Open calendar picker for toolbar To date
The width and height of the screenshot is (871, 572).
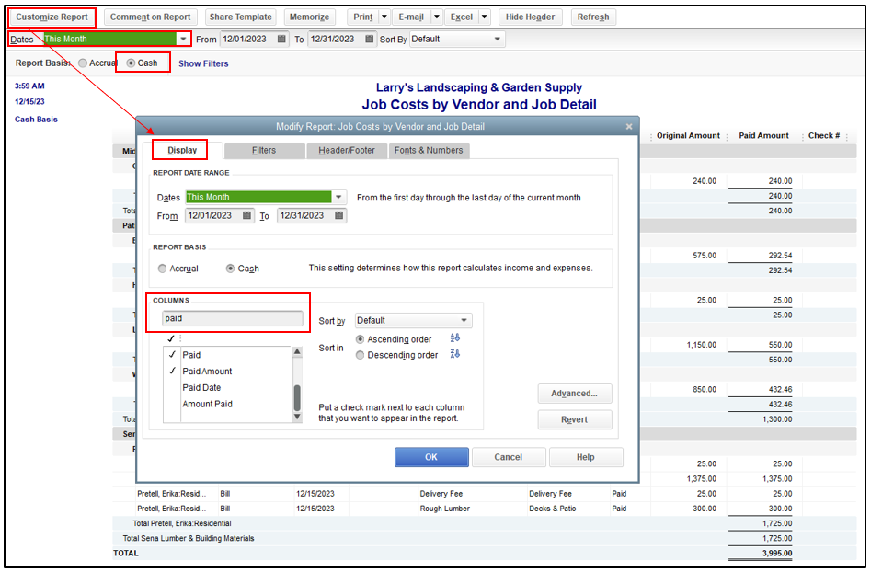click(370, 39)
